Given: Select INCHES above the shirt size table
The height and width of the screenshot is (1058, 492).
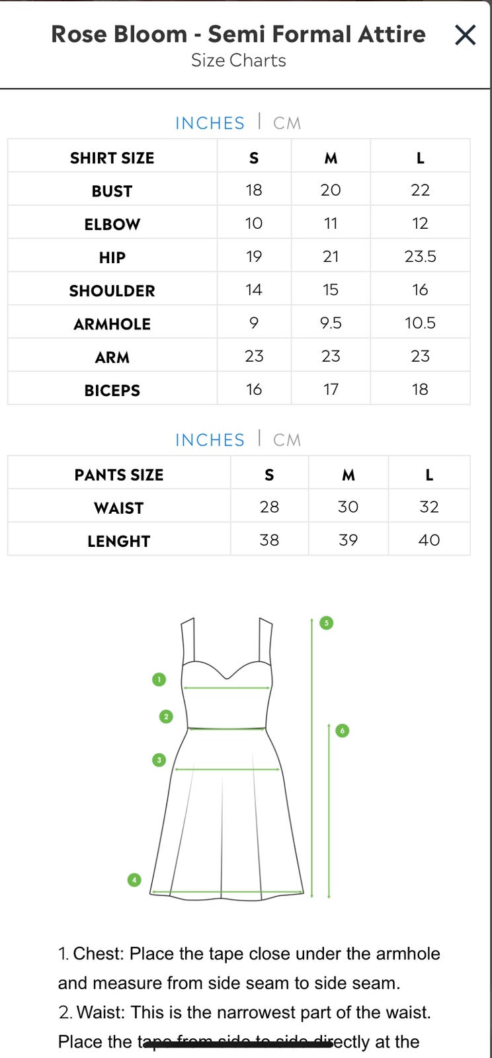Looking at the screenshot, I should tap(210, 124).
